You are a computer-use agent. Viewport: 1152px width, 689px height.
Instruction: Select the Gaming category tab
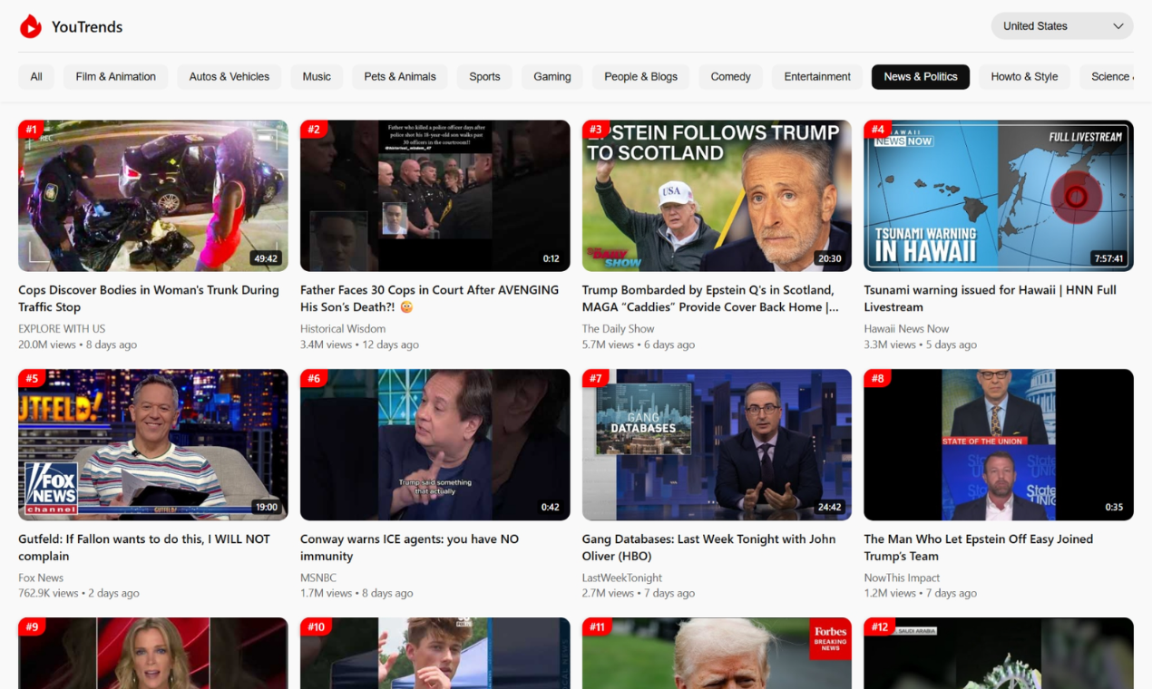pos(552,77)
